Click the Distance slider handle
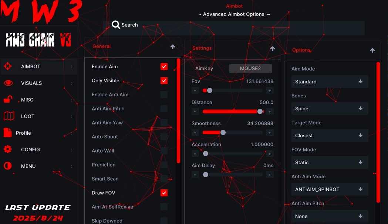Viewport: 388px width, 224px height. pos(260,111)
